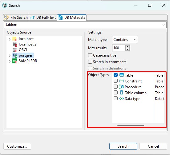The image size is (170, 155).
Task: Click the Procedure object type icon
Action: point(122,87)
